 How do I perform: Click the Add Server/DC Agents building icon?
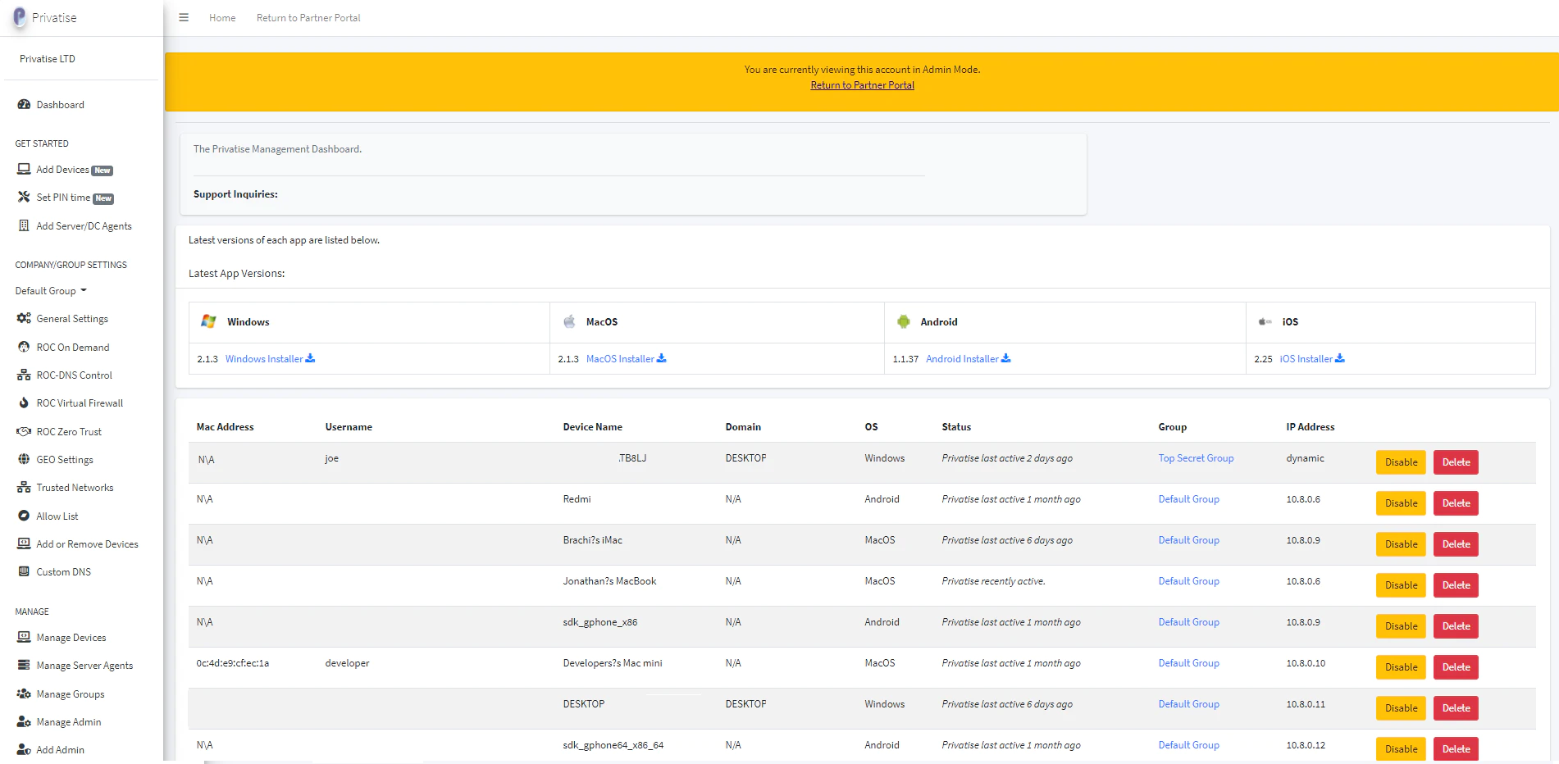coord(24,226)
